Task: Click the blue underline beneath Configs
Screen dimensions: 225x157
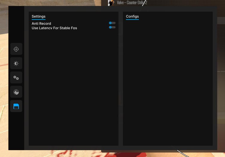Action: [x=132, y=19]
